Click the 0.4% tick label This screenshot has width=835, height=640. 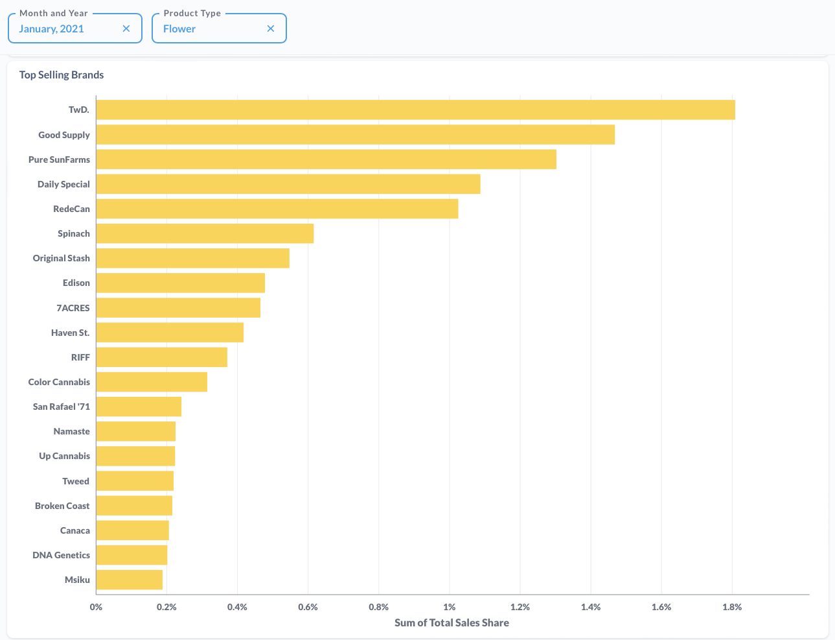point(237,607)
